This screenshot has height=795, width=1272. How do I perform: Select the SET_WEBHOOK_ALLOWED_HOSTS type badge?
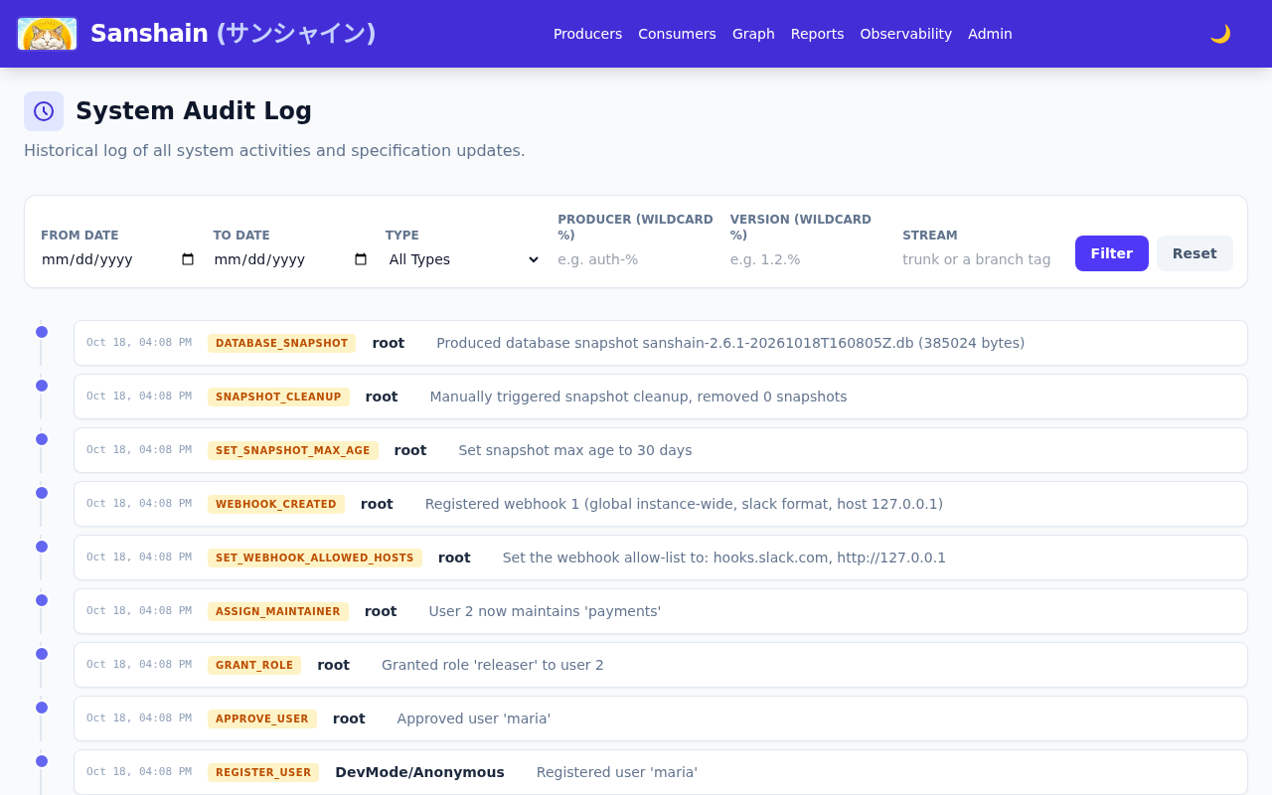pos(315,557)
